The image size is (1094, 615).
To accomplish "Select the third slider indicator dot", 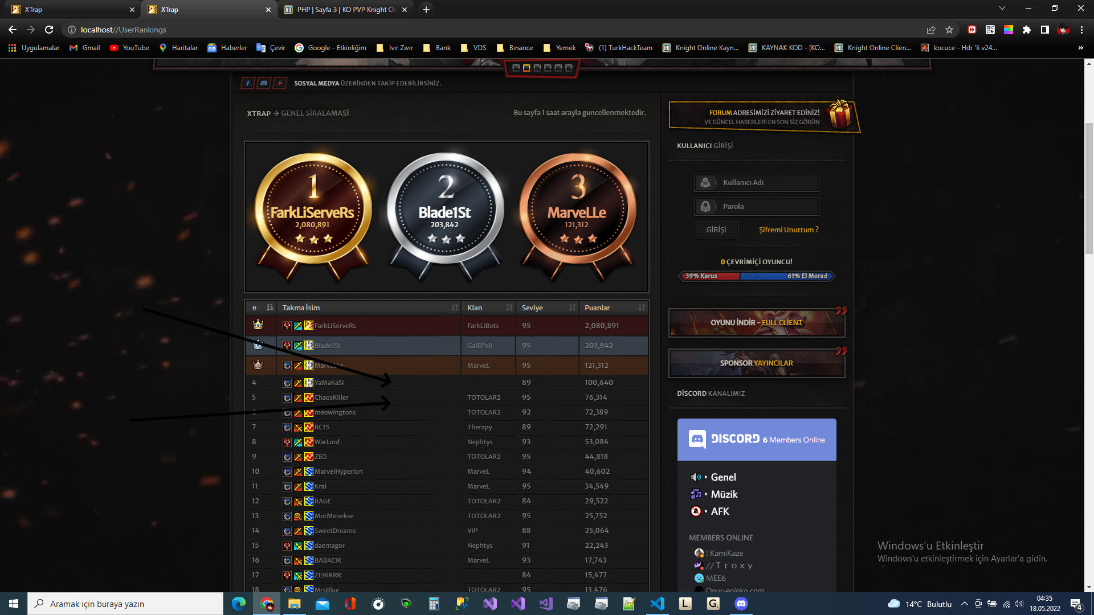I will tap(537, 68).
